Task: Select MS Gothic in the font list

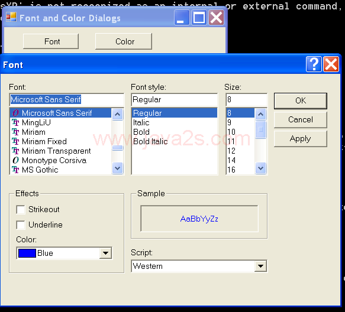Action: coord(61,170)
